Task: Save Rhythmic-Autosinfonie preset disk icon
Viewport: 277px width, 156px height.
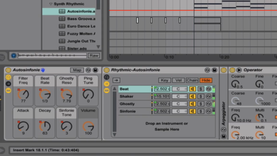Action: pos(215,70)
